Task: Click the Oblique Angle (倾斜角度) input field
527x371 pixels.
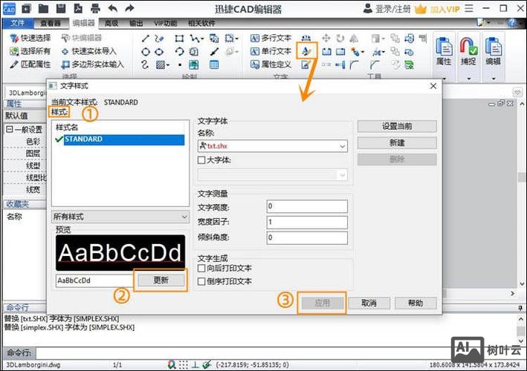Action: click(x=307, y=238)
